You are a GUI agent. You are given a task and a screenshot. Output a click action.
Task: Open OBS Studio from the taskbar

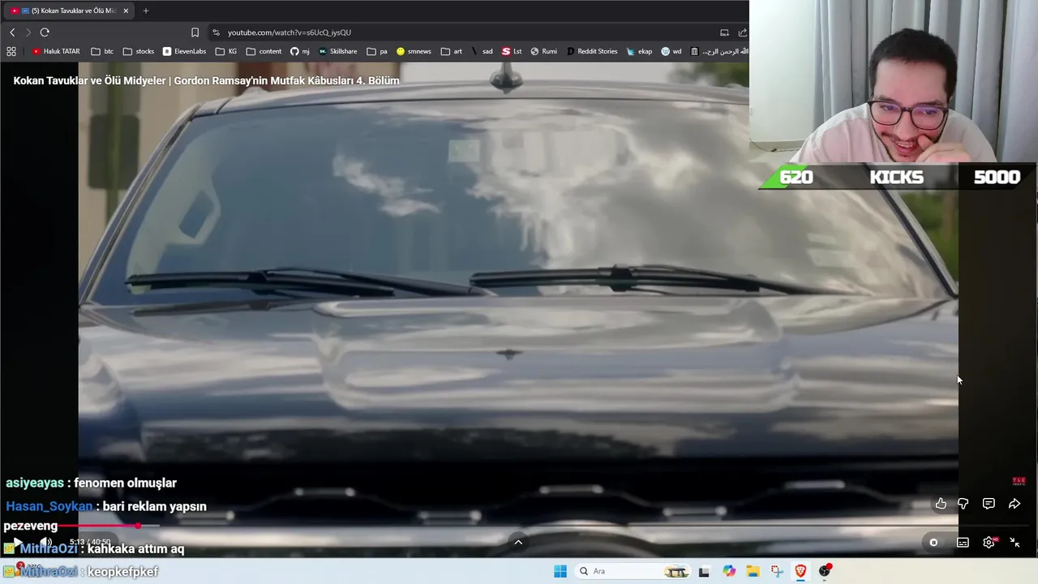click(x=825, y=571)
